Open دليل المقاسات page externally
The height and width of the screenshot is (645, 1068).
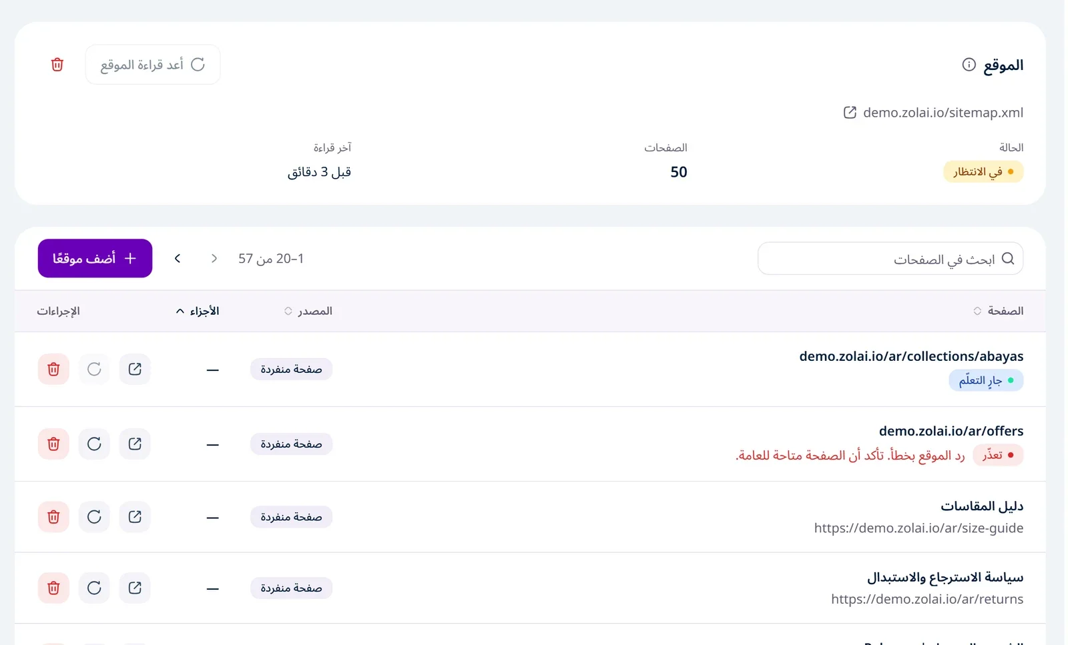pyautogui.click(x=135, y=517)
